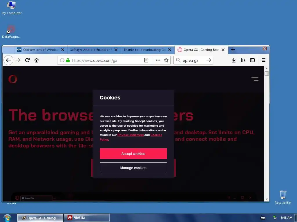Close the Opera GX tab
297x222 pixels.
[x=223, y=50]
